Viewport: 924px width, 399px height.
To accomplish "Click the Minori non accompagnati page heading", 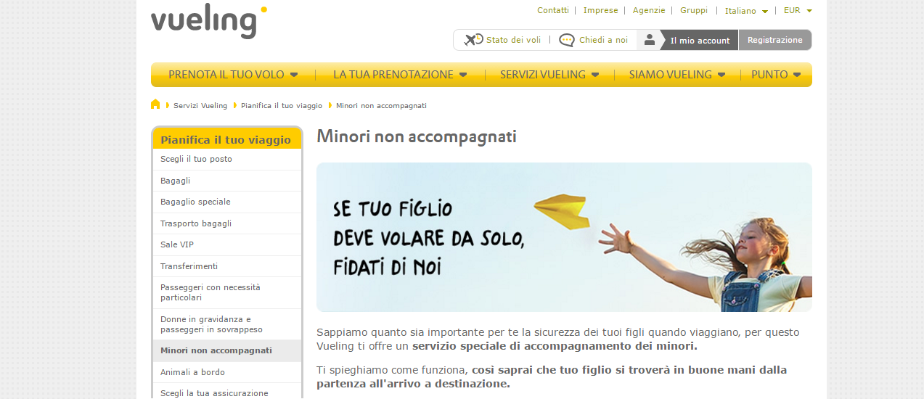I will (417, 136).
